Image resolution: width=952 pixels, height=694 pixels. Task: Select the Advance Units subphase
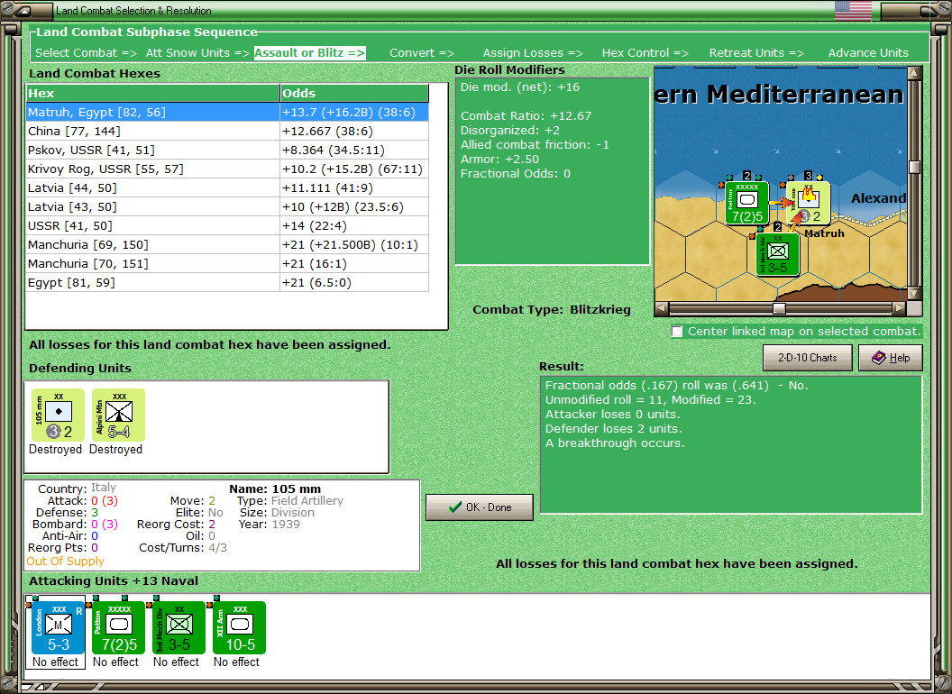point(868,53)
